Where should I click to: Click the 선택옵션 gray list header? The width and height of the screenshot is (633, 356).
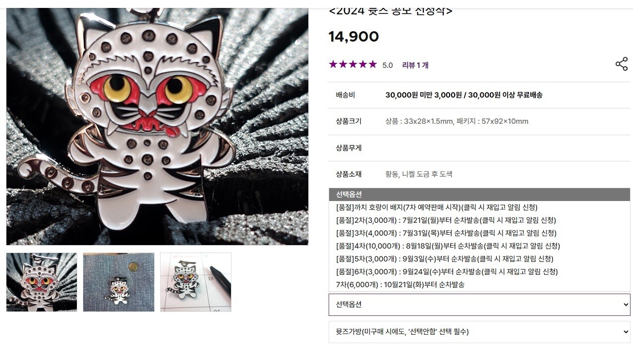click(479, 195)
